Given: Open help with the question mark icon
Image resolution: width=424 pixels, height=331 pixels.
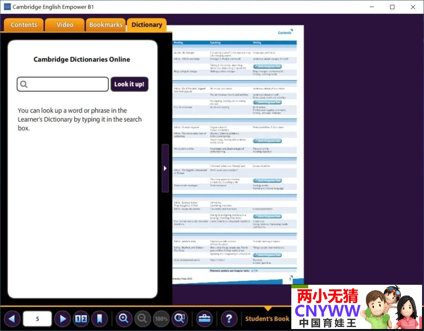Looking at the screenshot, I should (229, 319).
